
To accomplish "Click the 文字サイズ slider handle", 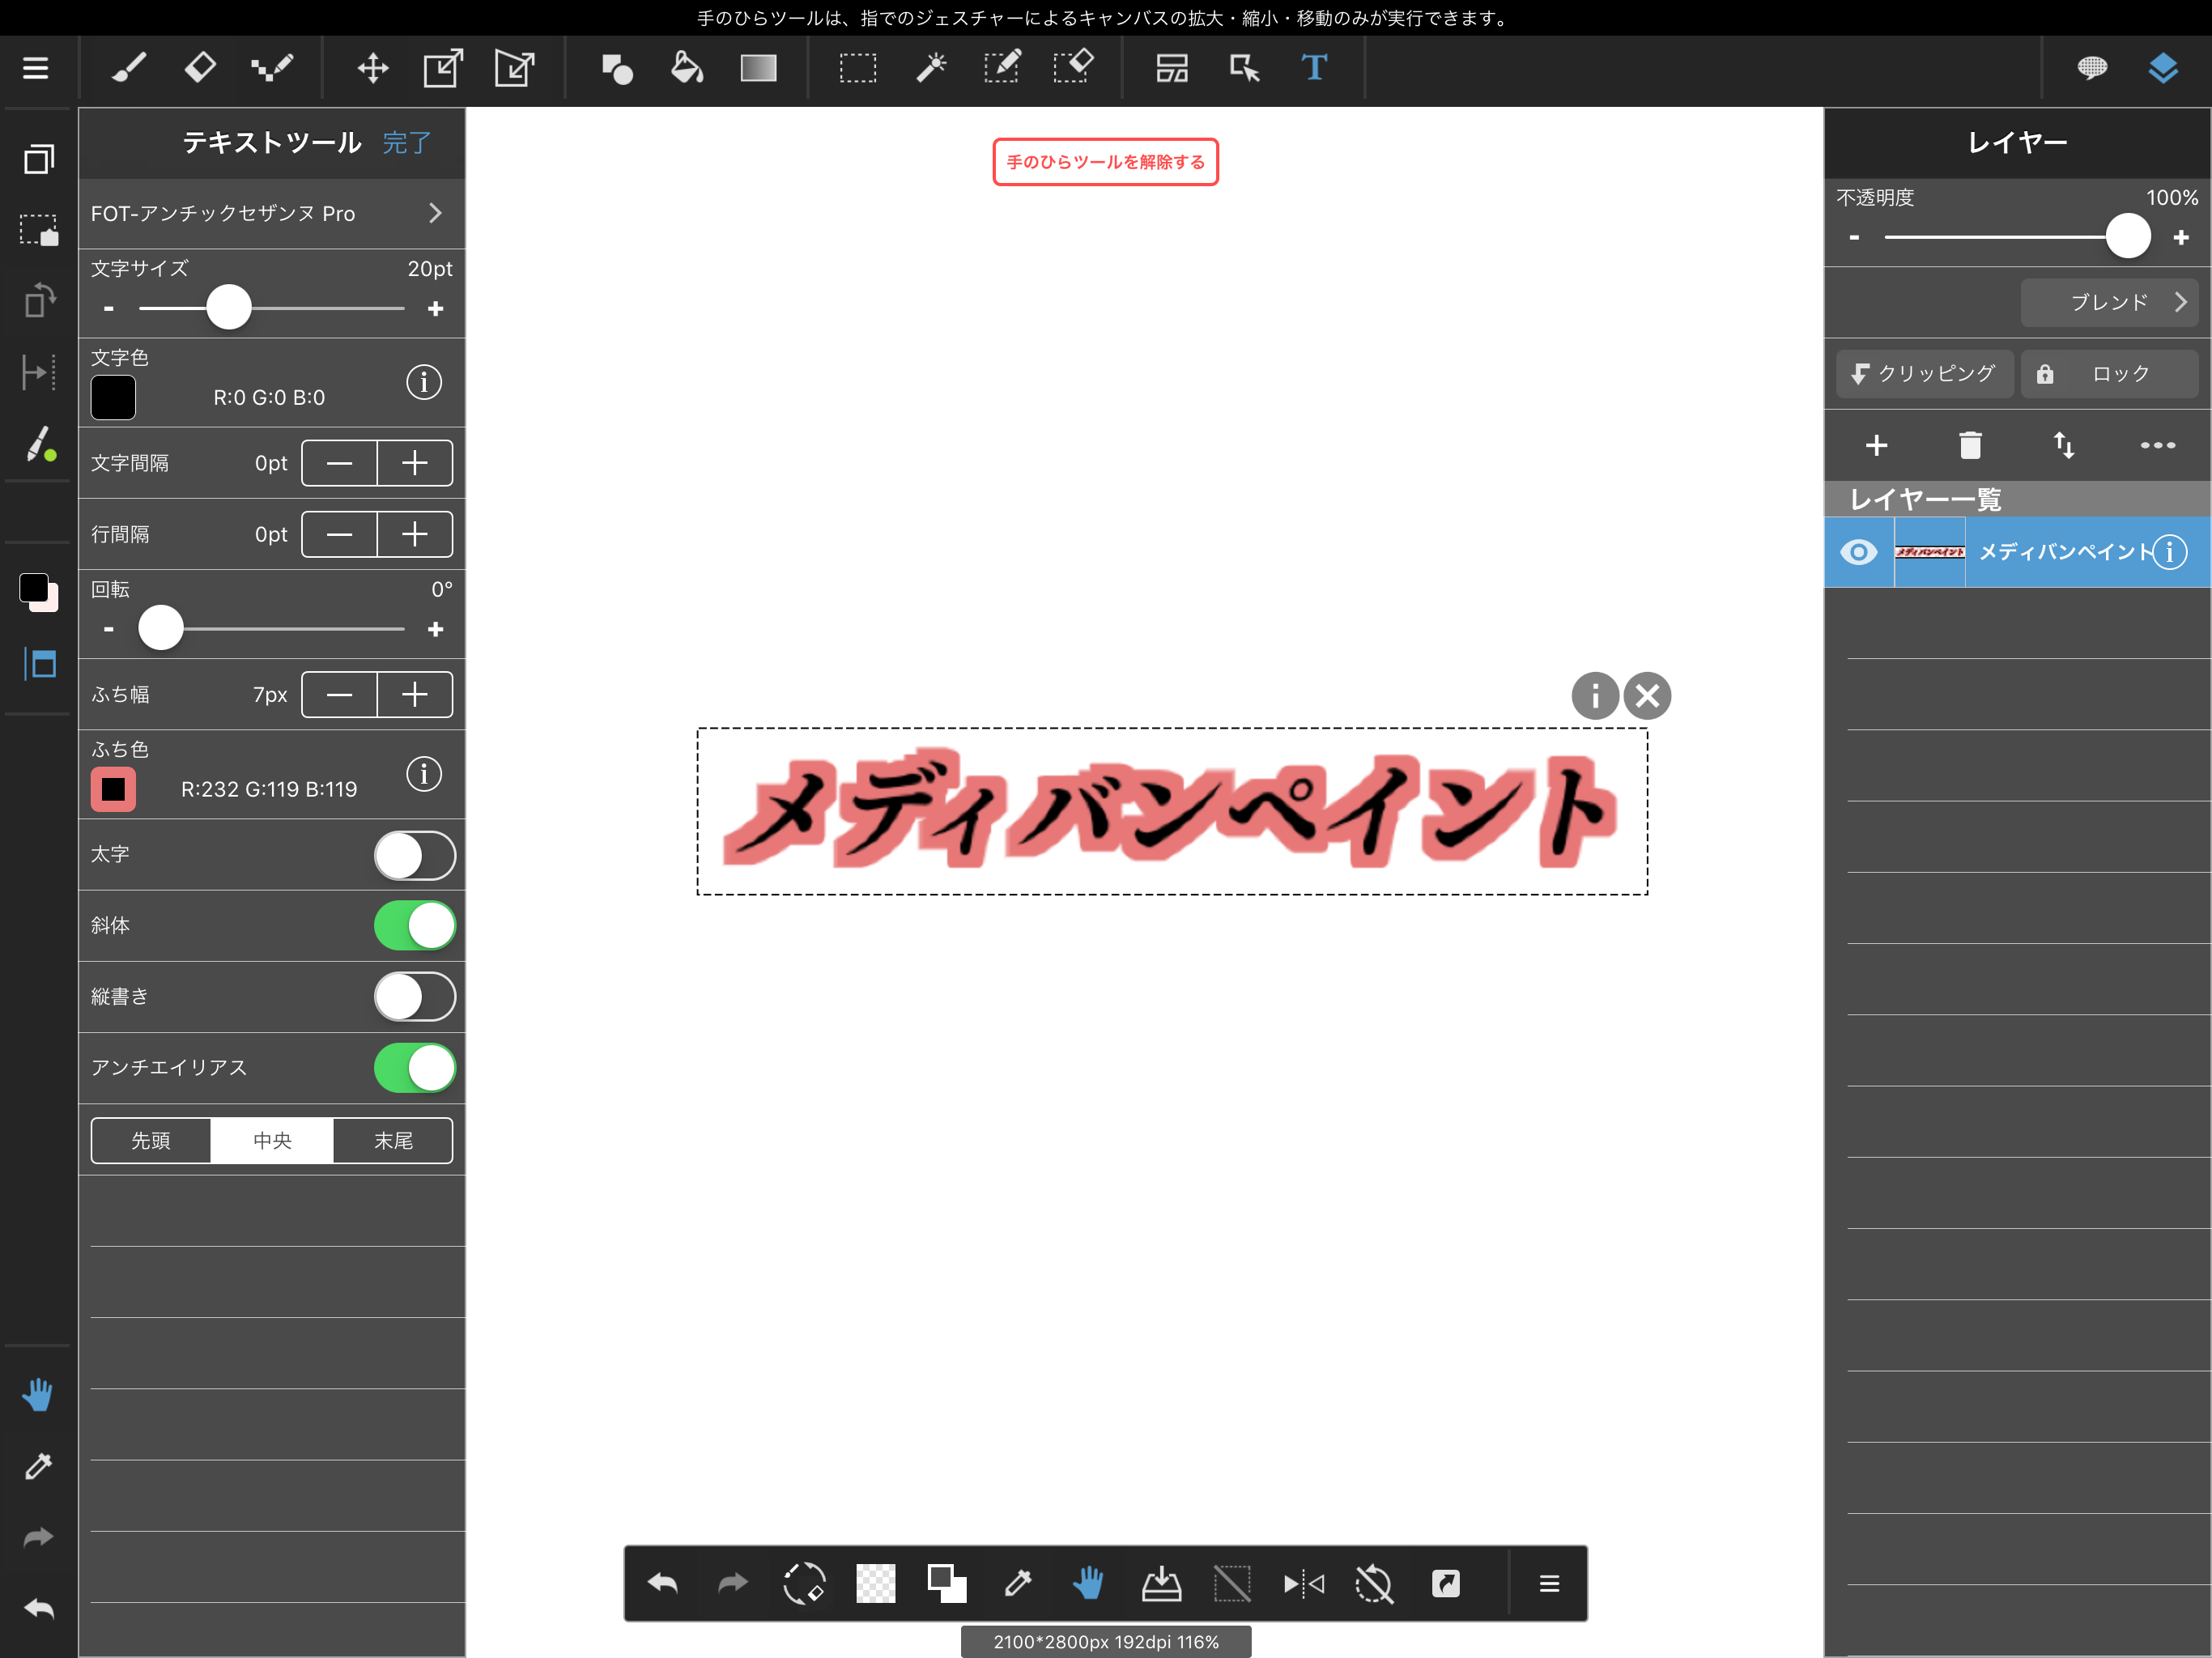I will tap(229, 307).
